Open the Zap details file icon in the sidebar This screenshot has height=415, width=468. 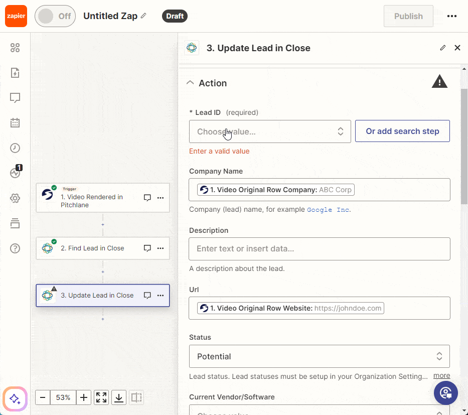pyautogui.click(x=15, y=73)
